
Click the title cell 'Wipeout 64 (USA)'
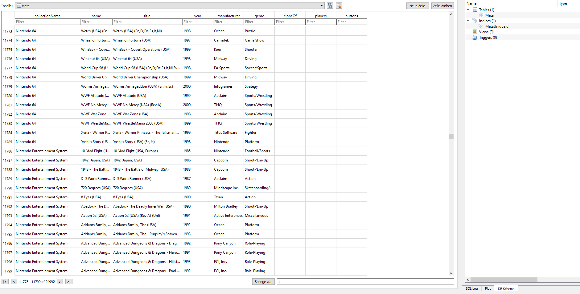click(147, 59)
